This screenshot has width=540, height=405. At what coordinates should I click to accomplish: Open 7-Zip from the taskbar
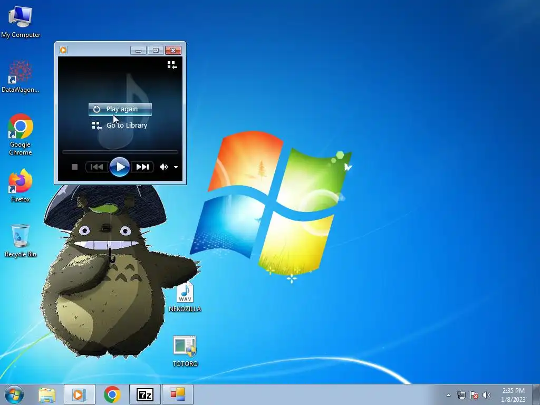(145, 394)
